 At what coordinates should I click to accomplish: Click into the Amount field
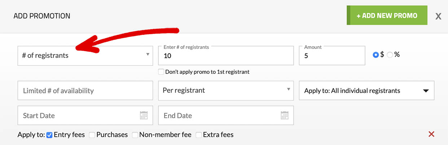coord(332,56)
